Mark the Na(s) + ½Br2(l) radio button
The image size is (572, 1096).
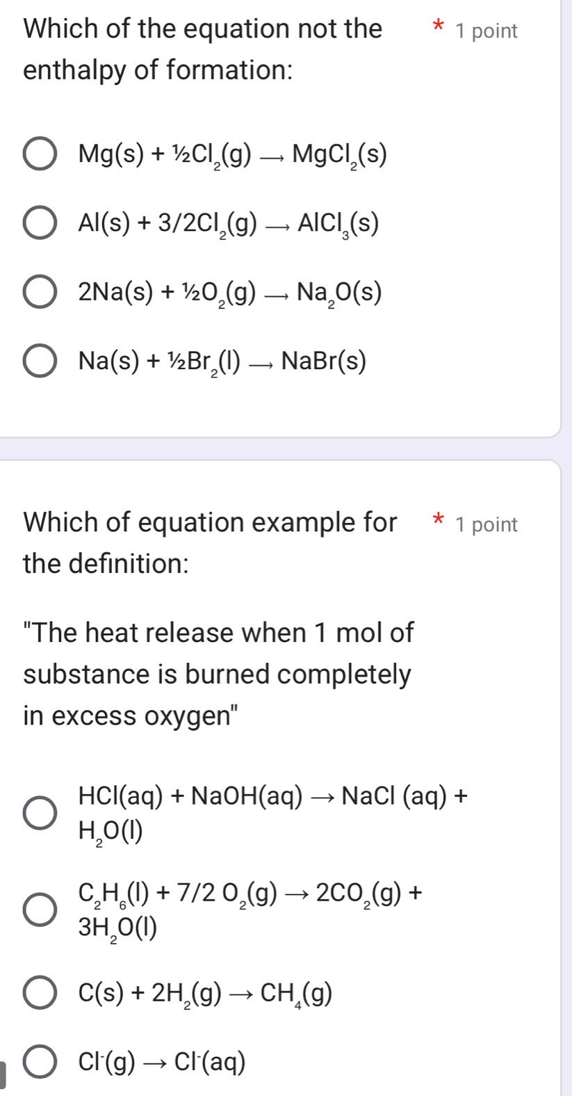[40, 363]
